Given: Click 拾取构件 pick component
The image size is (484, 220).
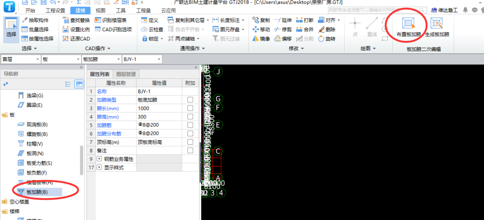Looking at the screenshot, I should (x=35, y=20).
